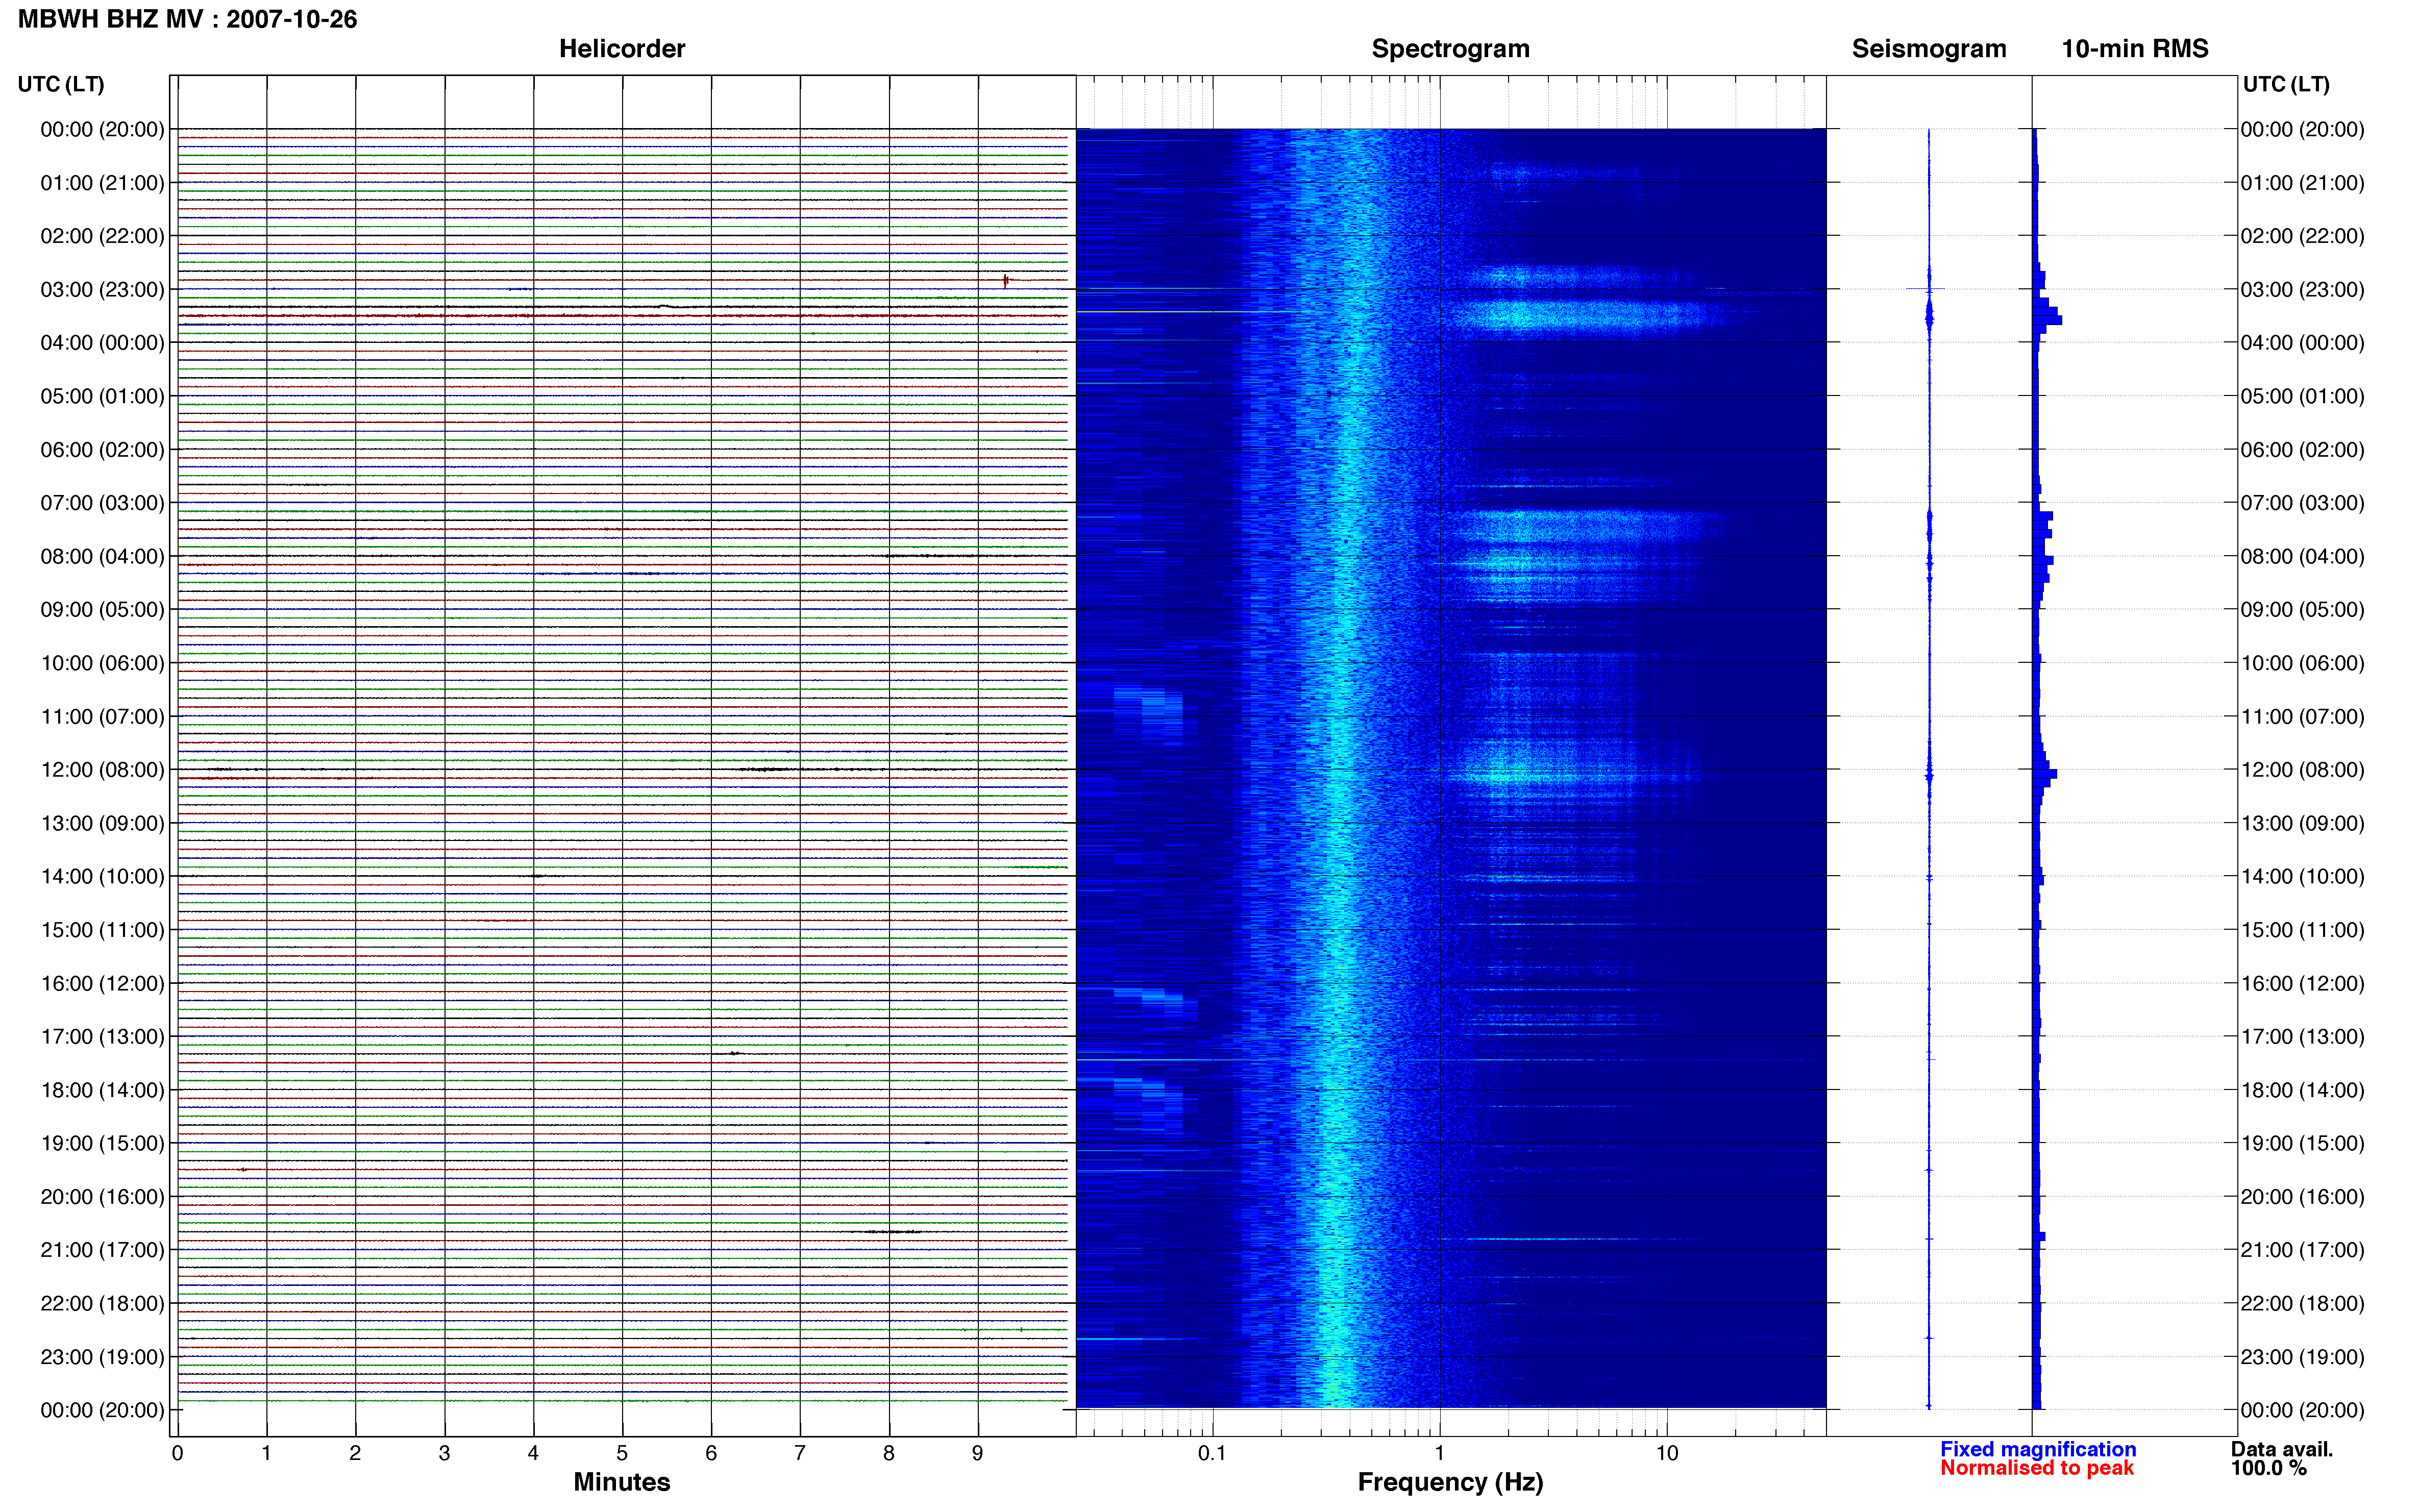Click '12:00 (08:00)' on the helicorder time axis

[x=102, y=770]
